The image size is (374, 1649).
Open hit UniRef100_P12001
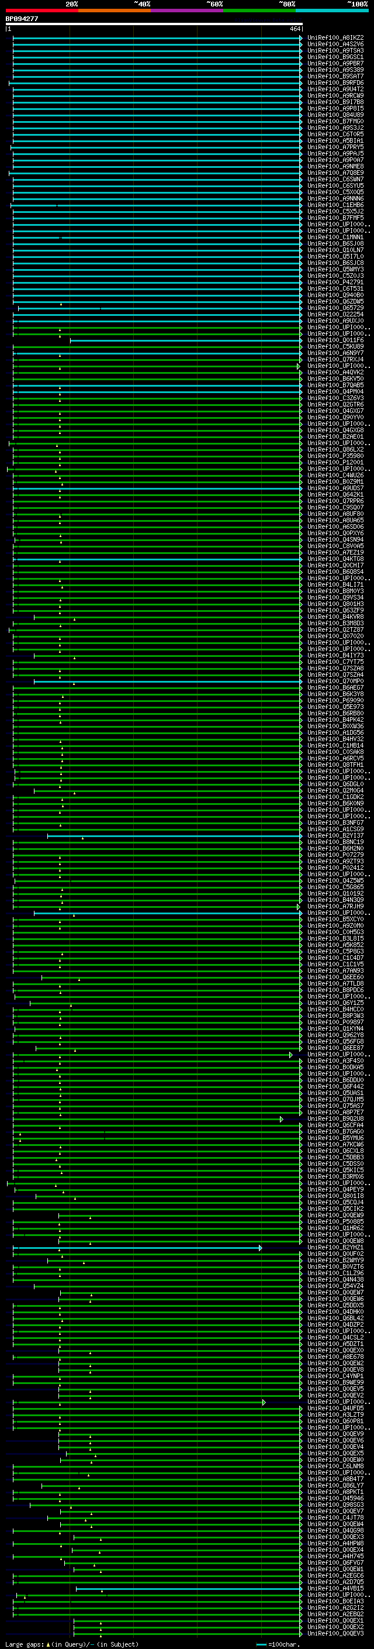pyautogui.click(x=335, y=462)
